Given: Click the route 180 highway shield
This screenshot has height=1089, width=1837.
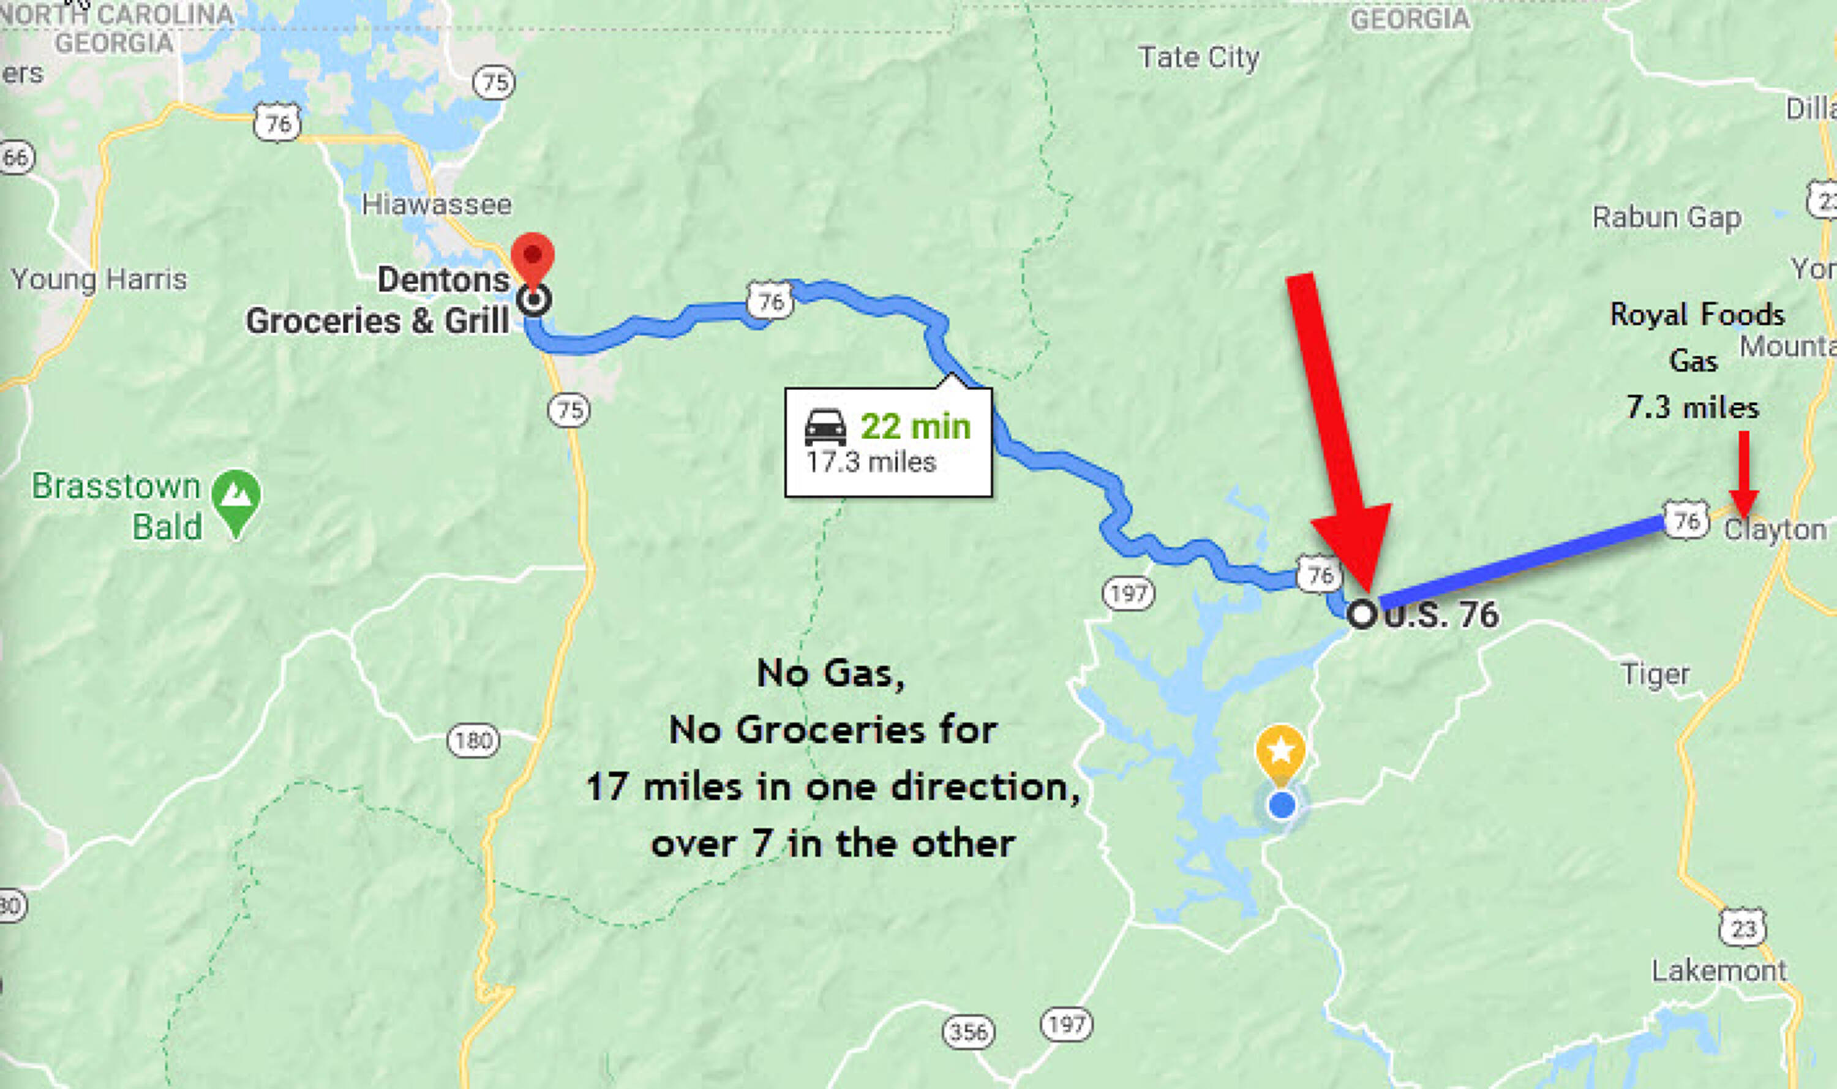Looking at the screenshot, I should point(473,740).
